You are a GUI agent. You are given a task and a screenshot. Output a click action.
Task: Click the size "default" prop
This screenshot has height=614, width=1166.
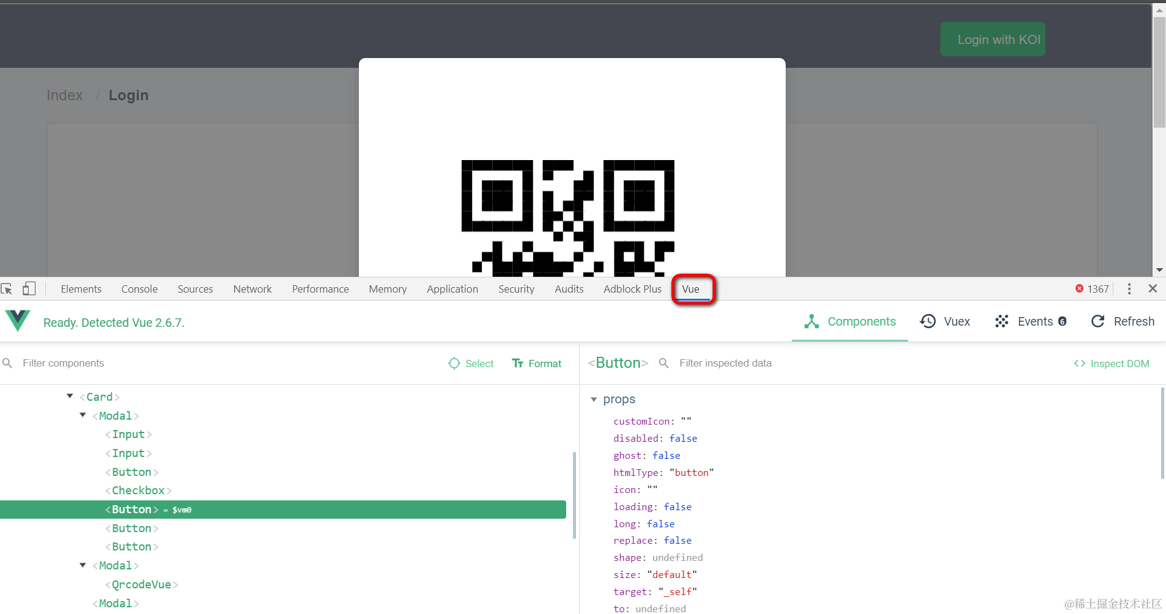(x=655, y=575)
